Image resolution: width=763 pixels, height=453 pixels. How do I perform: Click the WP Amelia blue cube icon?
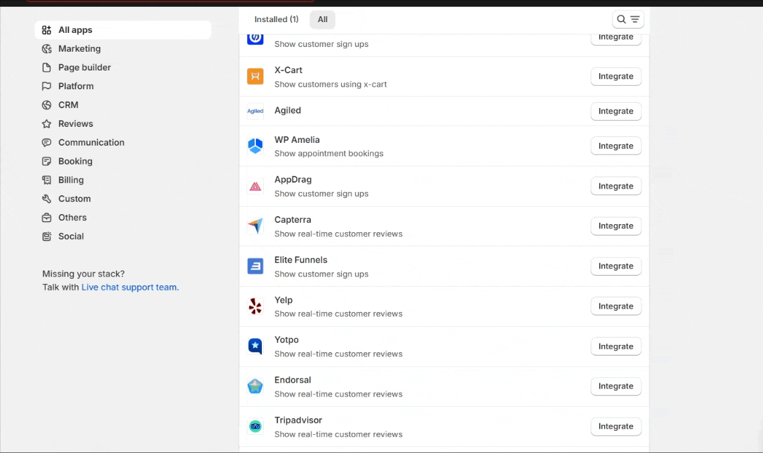[x=255, y=146]
